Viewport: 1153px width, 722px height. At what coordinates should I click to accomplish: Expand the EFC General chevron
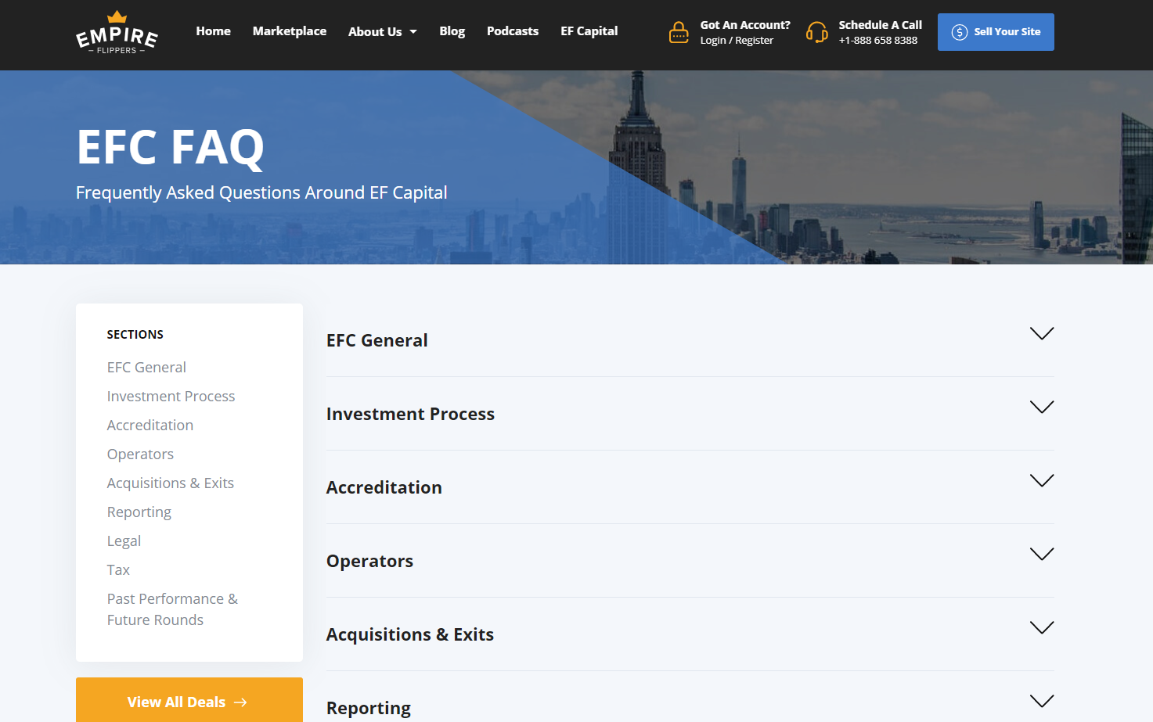click(x=1042, y=333)
